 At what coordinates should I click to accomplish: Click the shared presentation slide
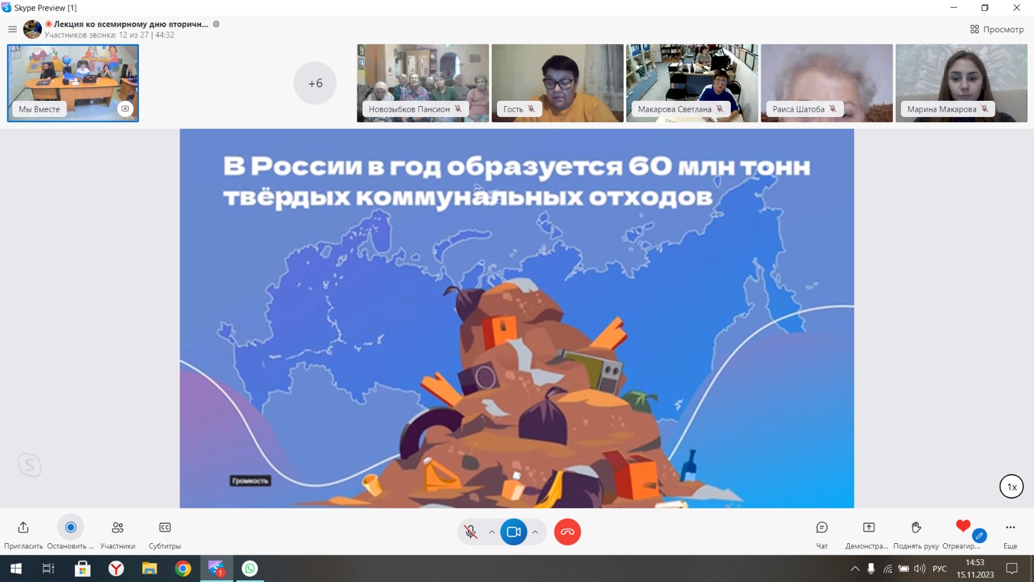pyautogui.click(x=517, y=318)
